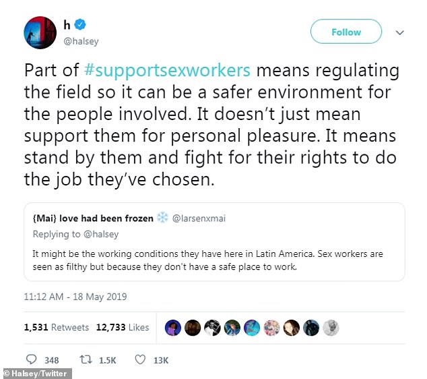Click the snowflake emoji in quoted tweet
The height and width of the screenshot is (379, 427).
pyautogui.click(x=162, y=218)
